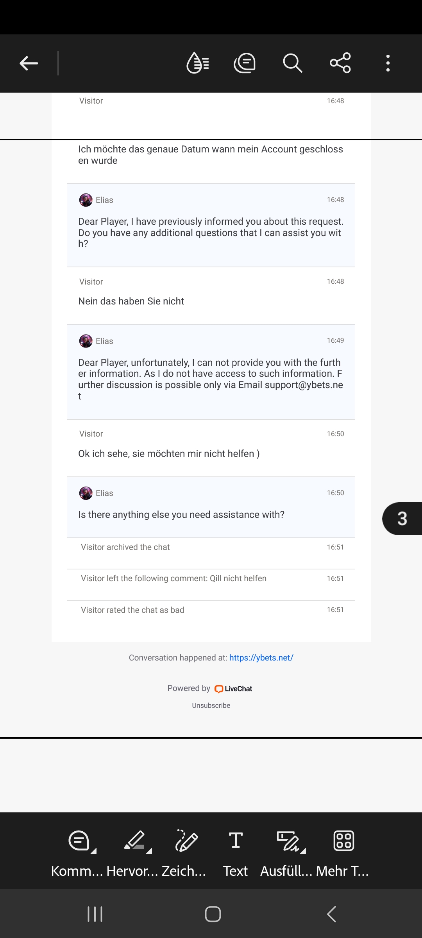Image resolution: width=422 pixels, height=938 pixels.
Task: Expand the comment tool options arrow
Action: tap(93, 850)
